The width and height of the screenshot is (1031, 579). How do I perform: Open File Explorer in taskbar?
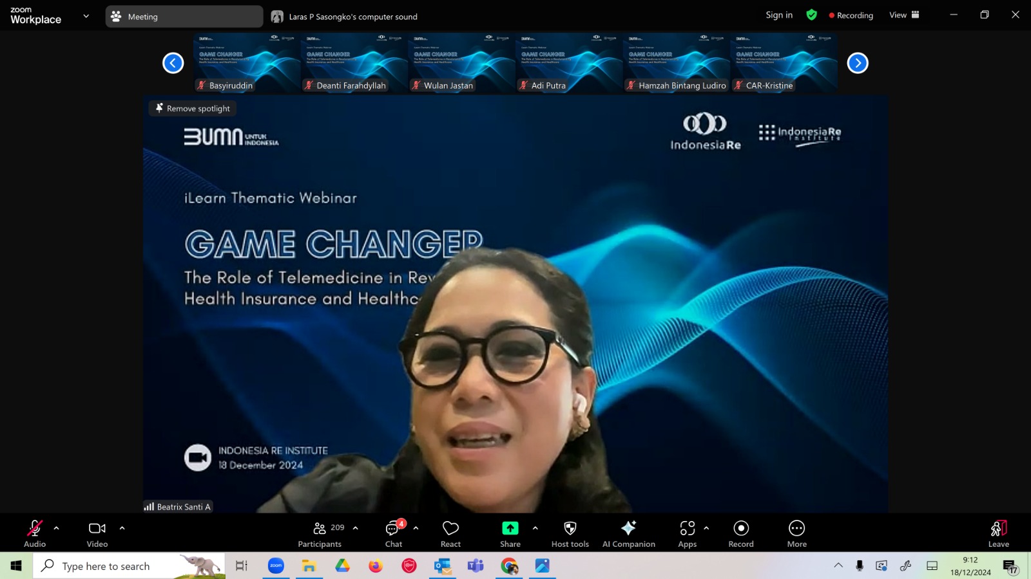pos(309,566)
